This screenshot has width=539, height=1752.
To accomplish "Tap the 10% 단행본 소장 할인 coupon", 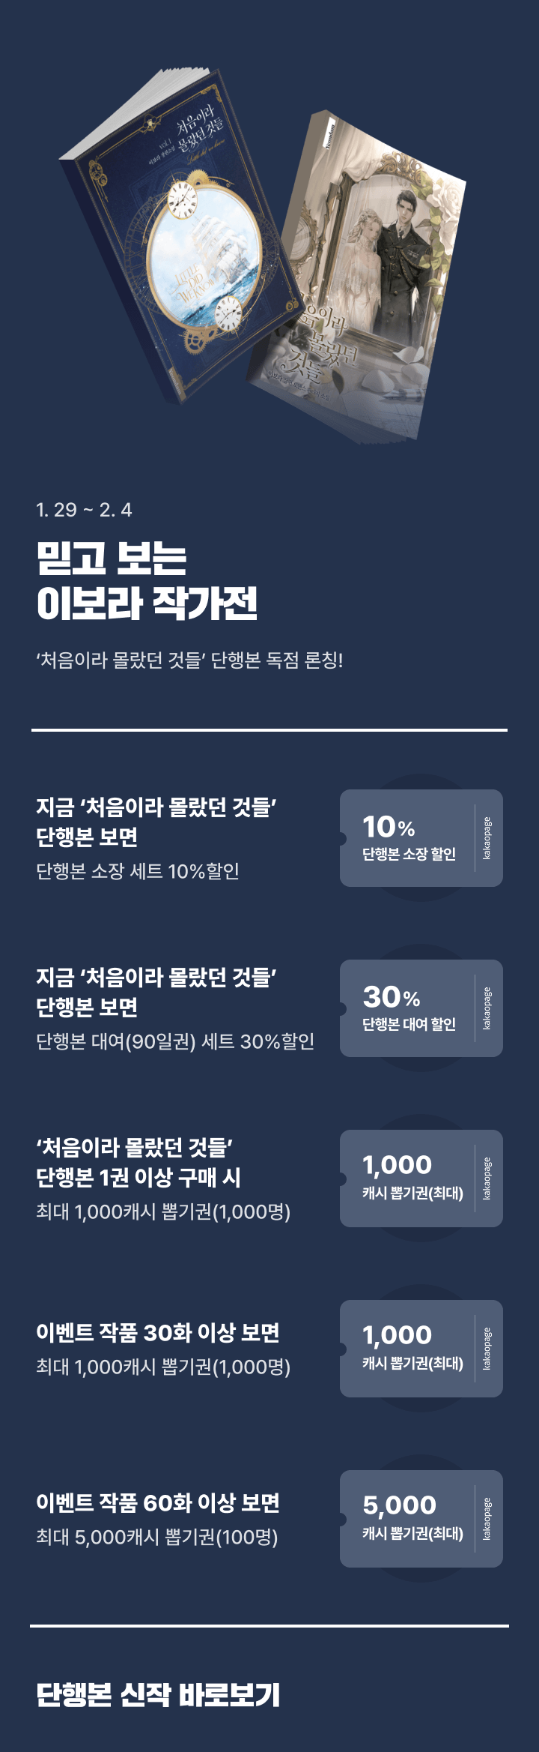I will 409,838.
